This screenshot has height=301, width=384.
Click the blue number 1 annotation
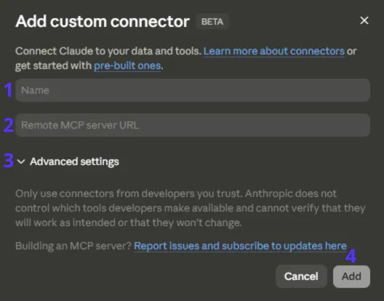coord(8,89)
